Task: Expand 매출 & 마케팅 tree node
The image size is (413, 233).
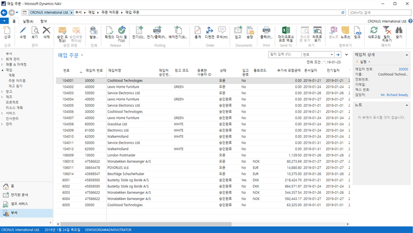Action: (2, 64)
